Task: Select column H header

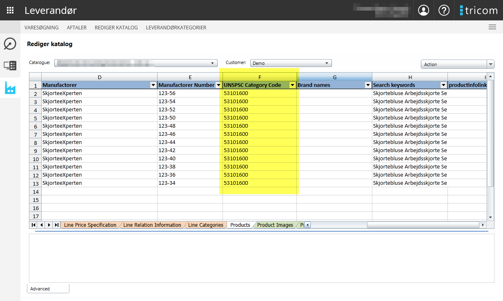Action: click(410, 77)
